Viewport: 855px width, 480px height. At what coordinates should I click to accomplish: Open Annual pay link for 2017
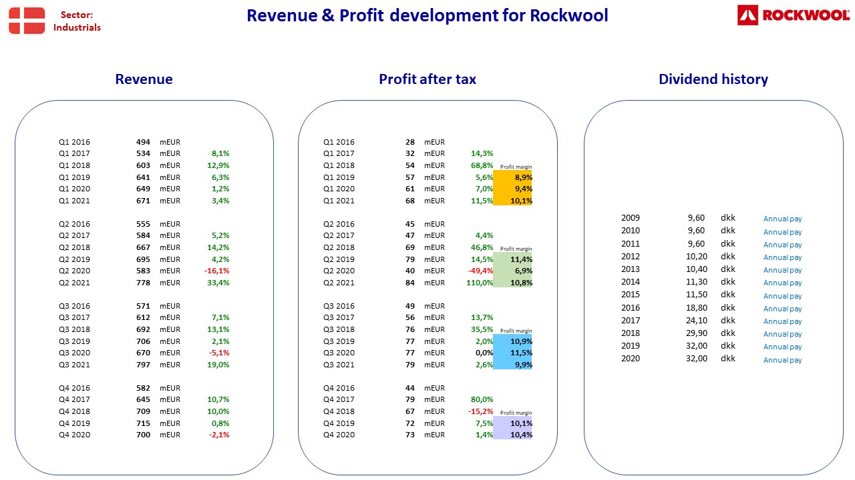click(x=782, y=321)
